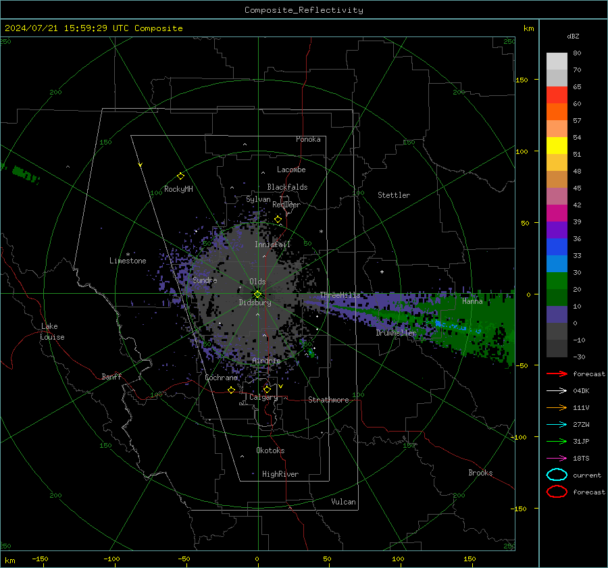Click the red forecast ellipse icon
Viewport: 608px width, 568px height.
point(557,492)
